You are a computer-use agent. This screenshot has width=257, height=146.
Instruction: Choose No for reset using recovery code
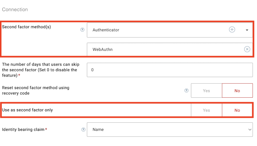pos(237,91)
